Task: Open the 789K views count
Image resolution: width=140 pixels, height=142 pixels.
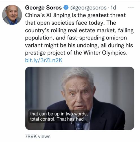Action: (38, 137)
